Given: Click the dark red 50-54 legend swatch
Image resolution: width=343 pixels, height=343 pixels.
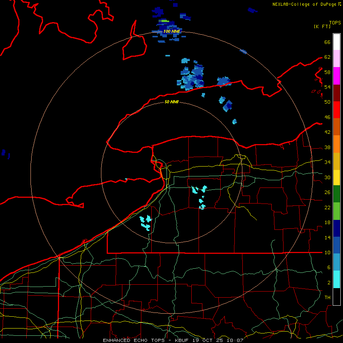Looking at the screenshot, I should coord(337,93).
